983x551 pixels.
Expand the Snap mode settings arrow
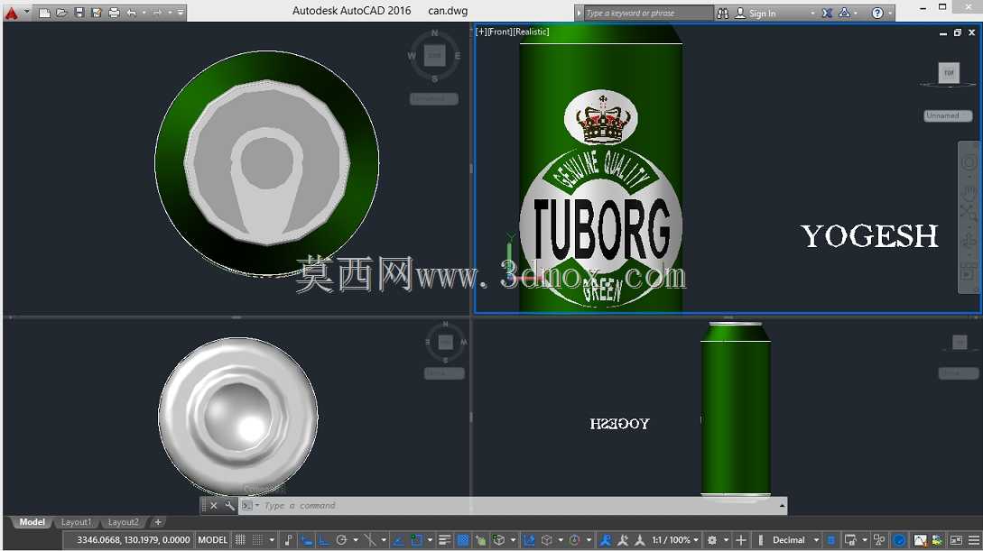272,540
